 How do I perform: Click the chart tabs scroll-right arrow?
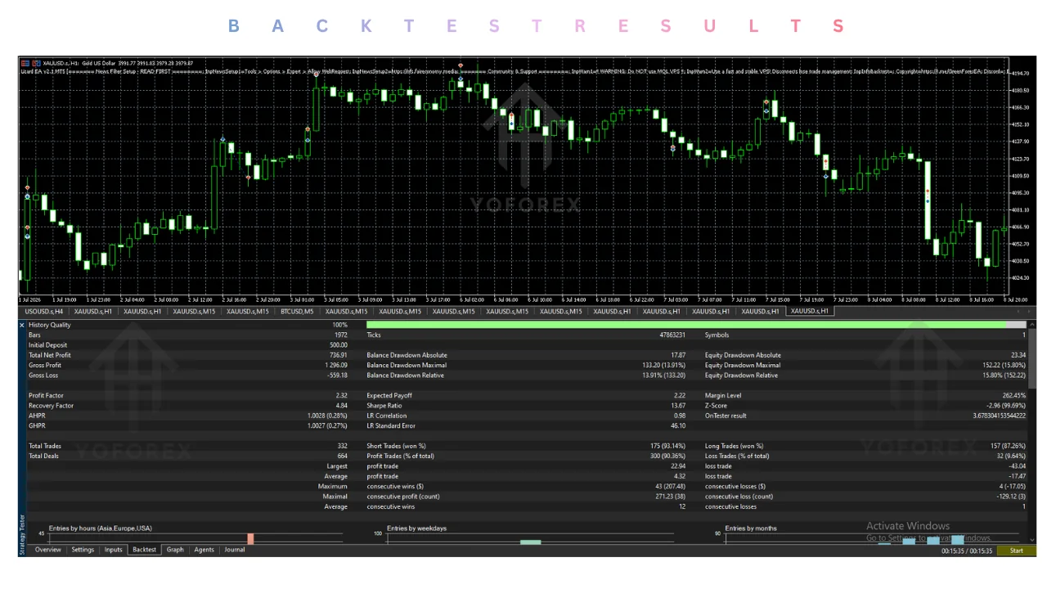(x=1028, y=311)
